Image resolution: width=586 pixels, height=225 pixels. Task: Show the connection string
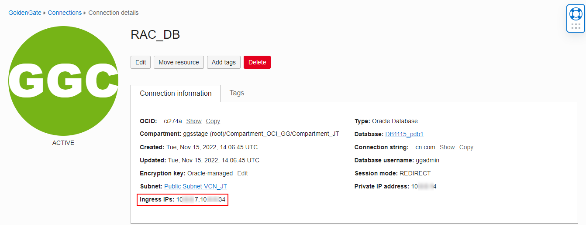(x=447, y=147)
